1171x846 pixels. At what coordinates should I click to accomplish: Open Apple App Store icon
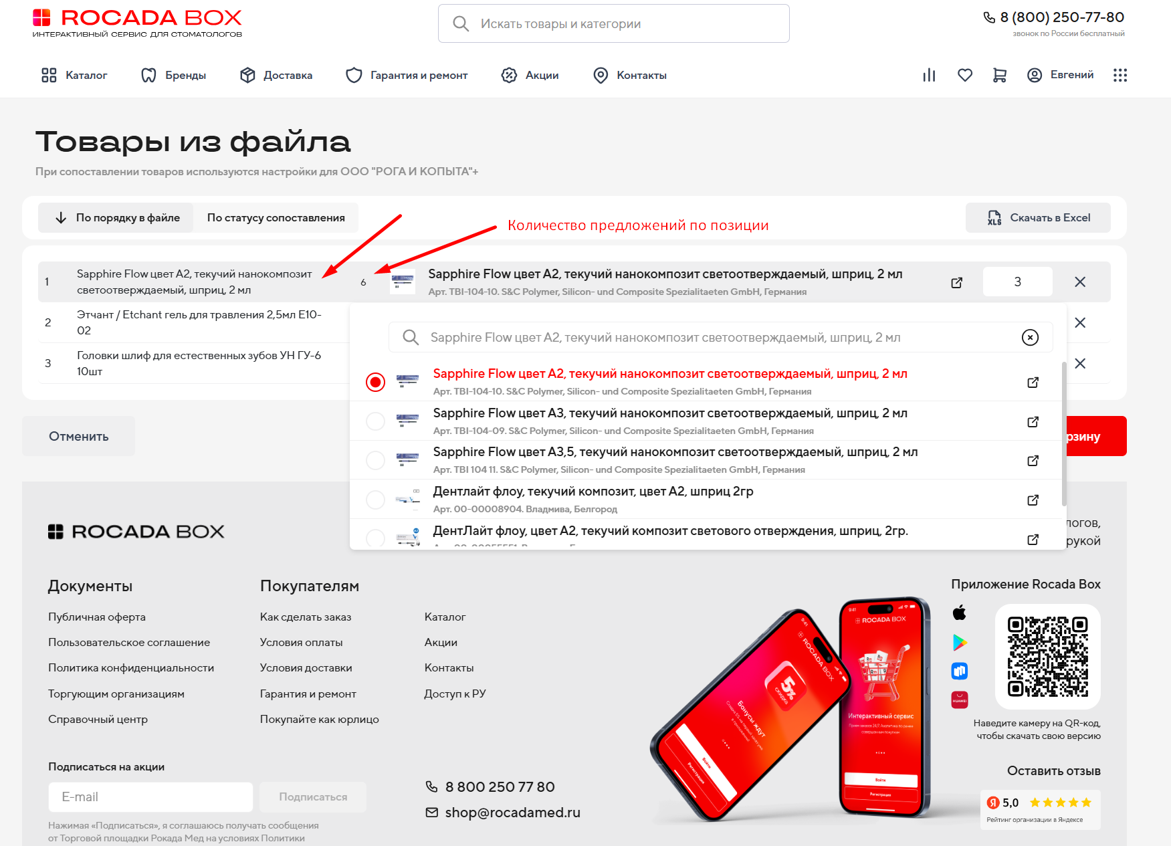click(960, 613)
